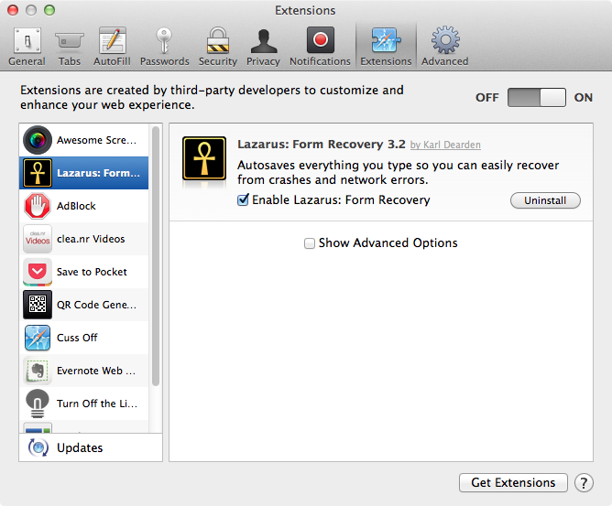The image size is (612, 506).
Task: Open the General preferences pane
Action: click(x=27, y=46)
